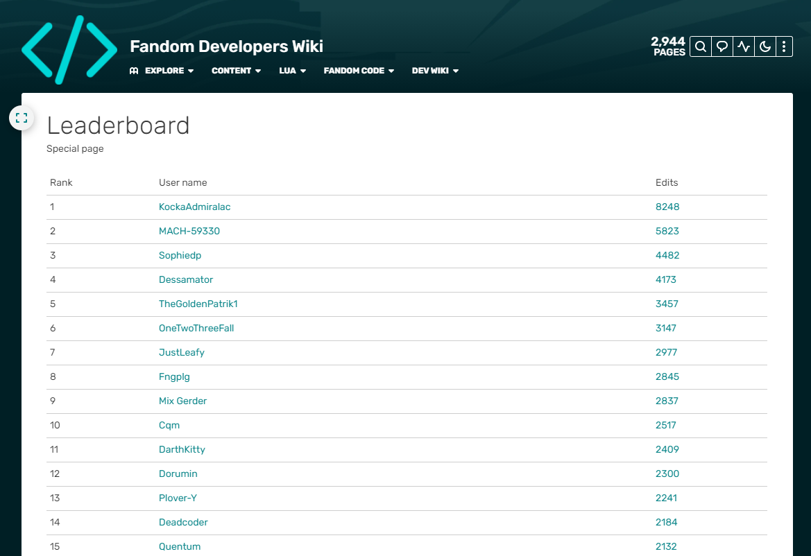Expand the page with fullscreen icon
This screenshot has height=556, width=811.
[x=22, y=118]
